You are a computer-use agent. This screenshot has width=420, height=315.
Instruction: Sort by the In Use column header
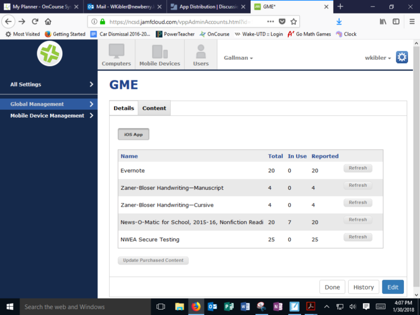tap(297, 156)
